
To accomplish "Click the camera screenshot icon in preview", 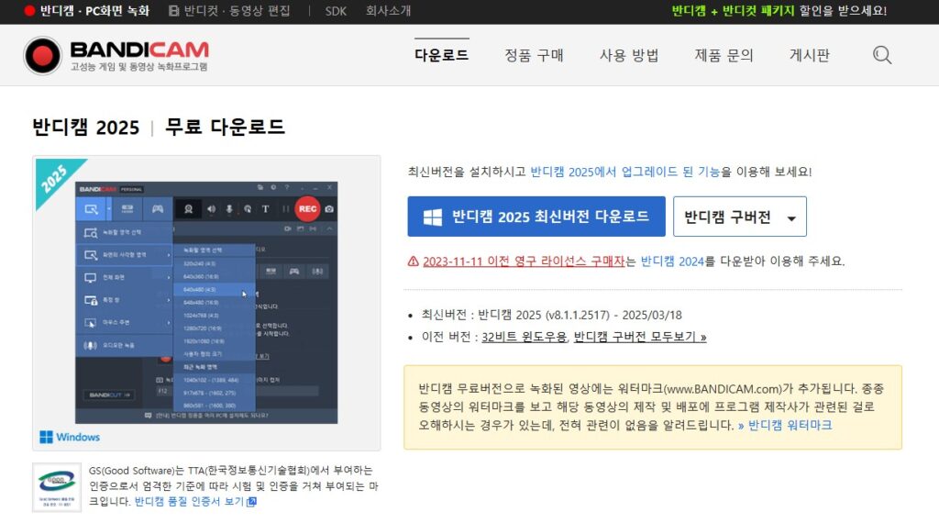I will pos(329,209).
